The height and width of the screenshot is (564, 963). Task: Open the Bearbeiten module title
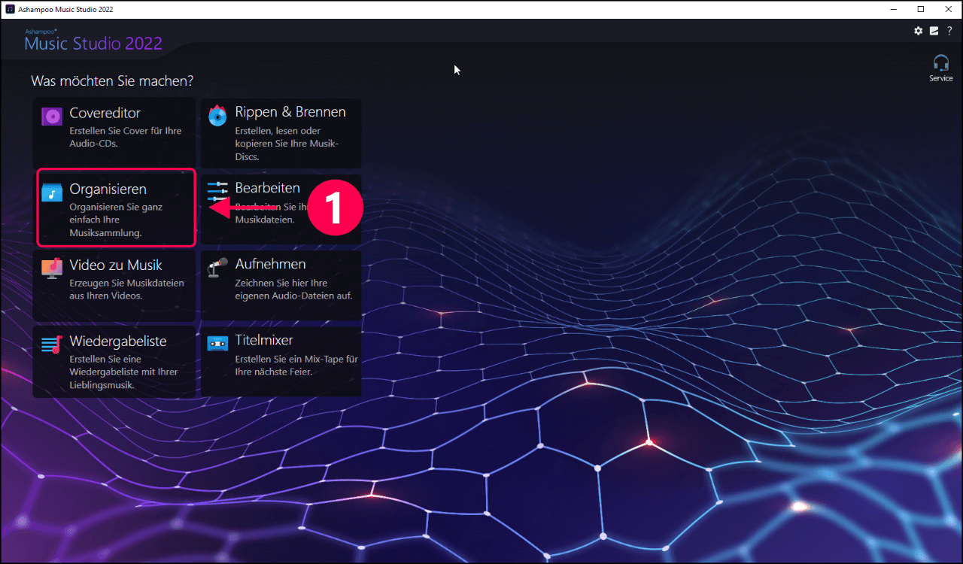click(268, 188)
